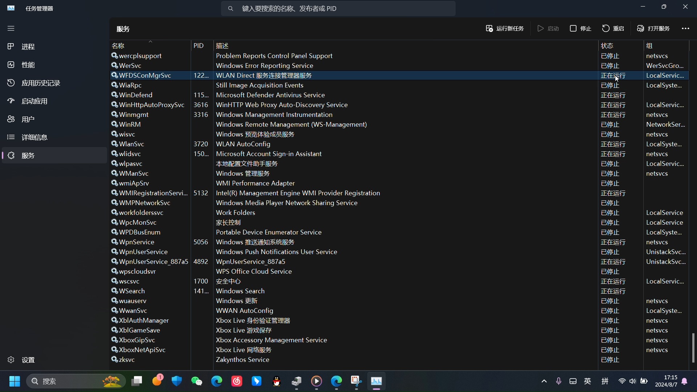Screen dimensions: 697x392
Task: Toggle the hamburger navigation menu
Action: (x=11, y=28)
